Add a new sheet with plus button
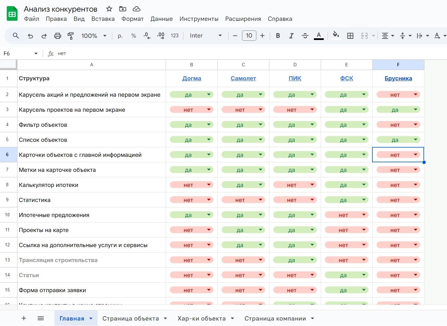This screenshot has width=447, height=326. (x=24, y=318)
